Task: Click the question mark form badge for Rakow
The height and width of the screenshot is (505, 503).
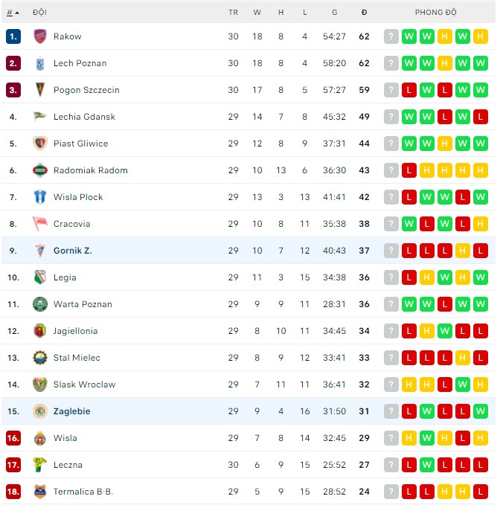Action: (391, 36)
